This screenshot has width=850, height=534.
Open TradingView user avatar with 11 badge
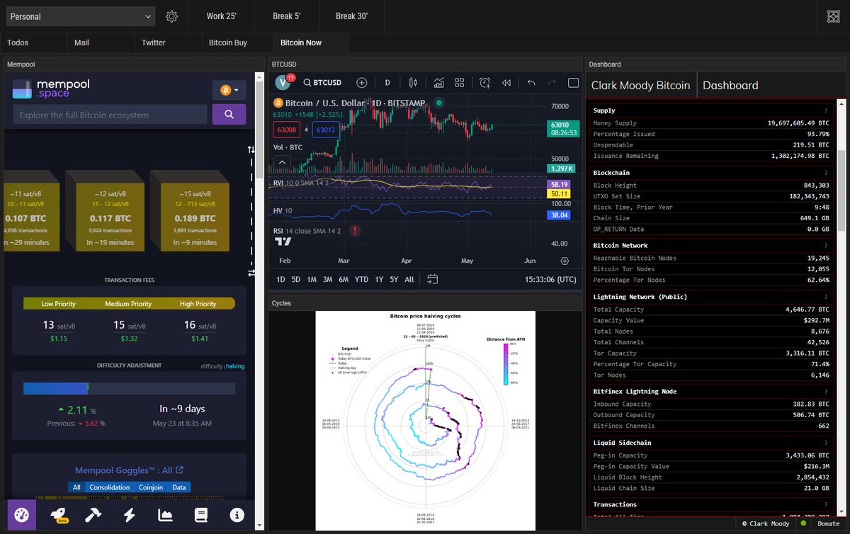click(283, 82)
